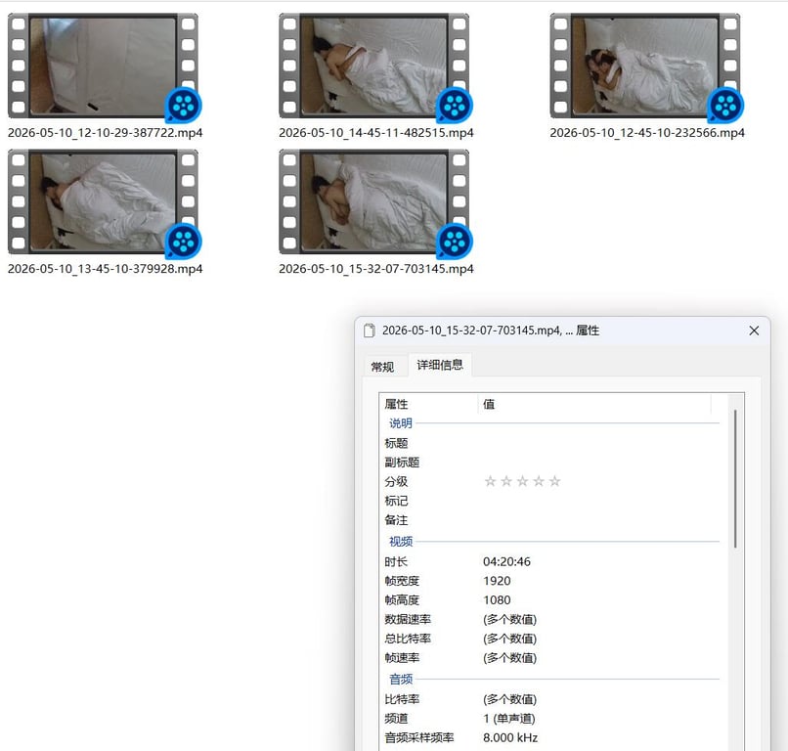
Task: Click the 频道 value 1 (单声道)
Action: pos(509,719)
